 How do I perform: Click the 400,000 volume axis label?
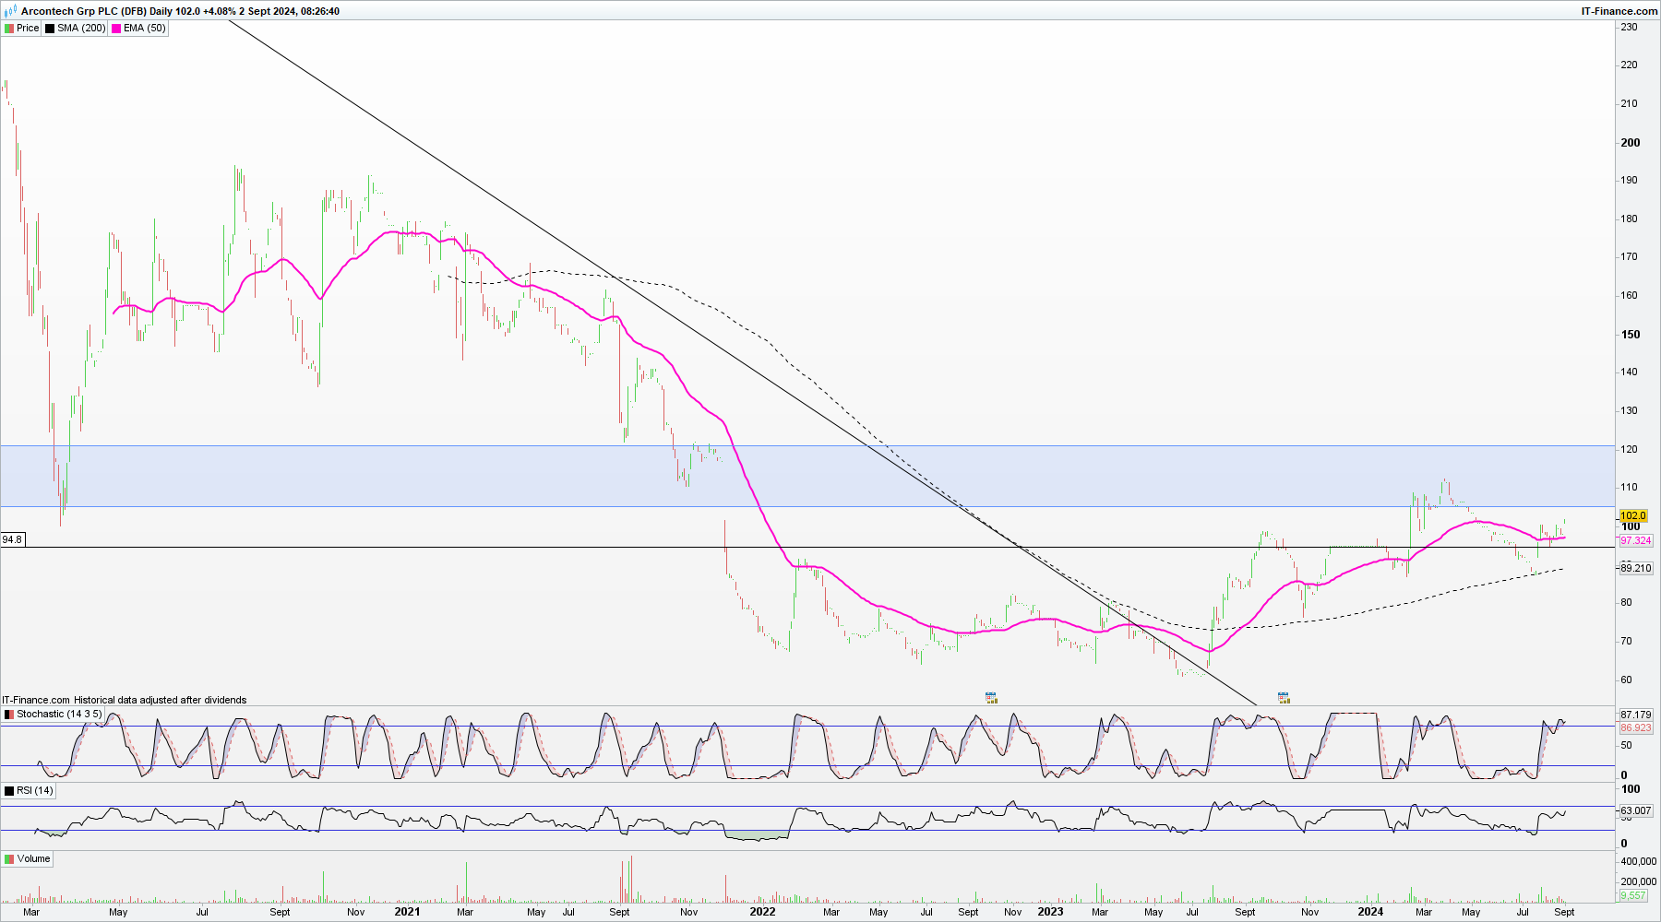click(1639, 862)
